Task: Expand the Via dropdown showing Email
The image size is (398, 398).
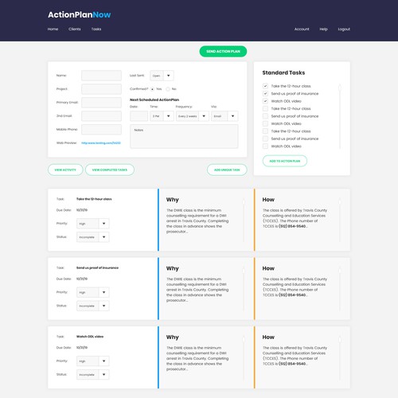Action: click(x=224, y=116)
